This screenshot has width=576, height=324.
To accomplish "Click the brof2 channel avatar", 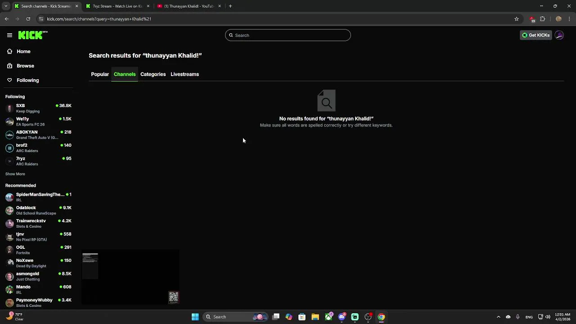I will [x=9, y=148].
